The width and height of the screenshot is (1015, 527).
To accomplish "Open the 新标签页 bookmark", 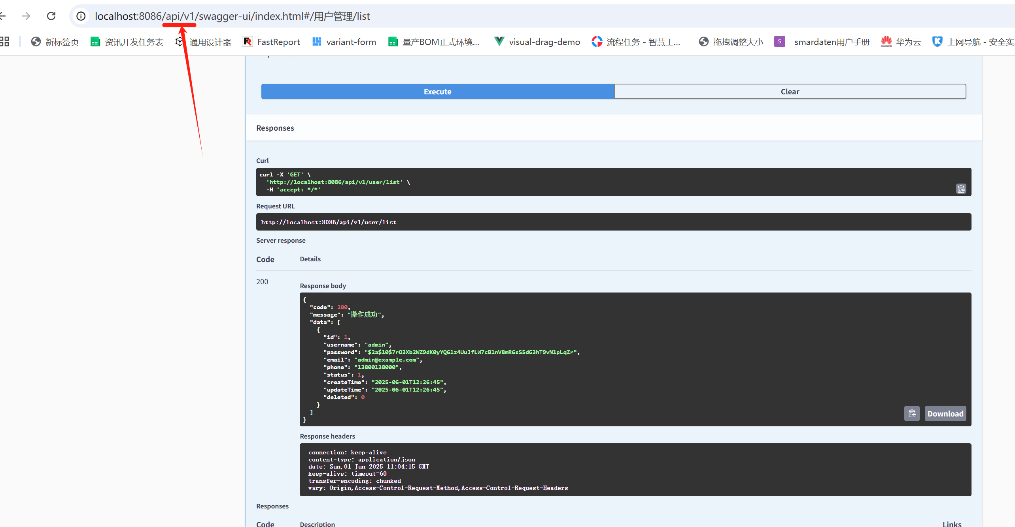I will point(55,41).
